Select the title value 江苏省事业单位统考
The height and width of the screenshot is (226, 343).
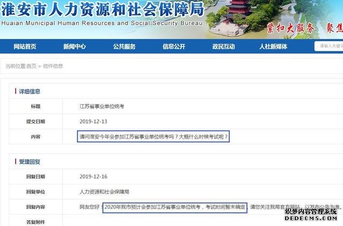tap(102, 106)
